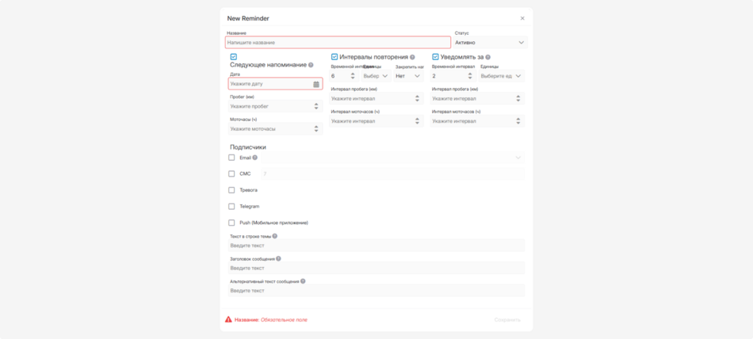Uncheck the Интервалы повторения checkbox
753x339 pixels.
(334, 57)
